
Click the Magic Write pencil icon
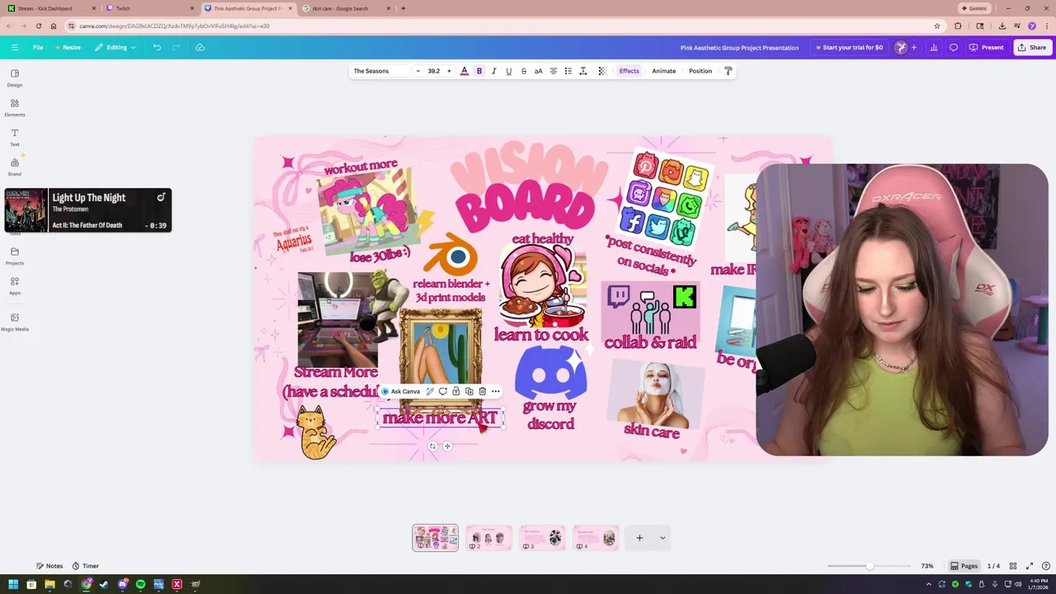click(x=430, y=391)
